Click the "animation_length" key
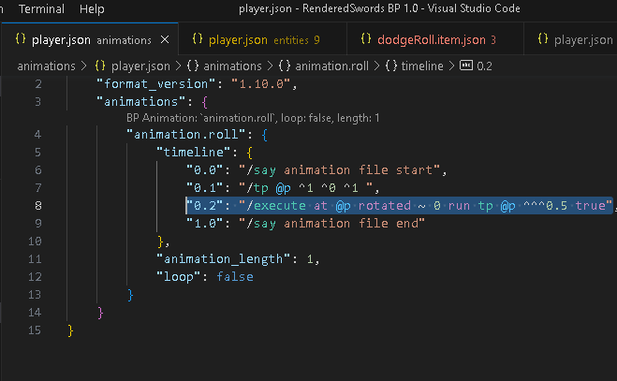Image resolution: width=617 pixels, height=381 pixels. [x=224, y=259]
